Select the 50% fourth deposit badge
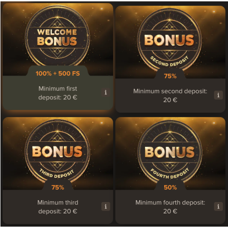 170,187
